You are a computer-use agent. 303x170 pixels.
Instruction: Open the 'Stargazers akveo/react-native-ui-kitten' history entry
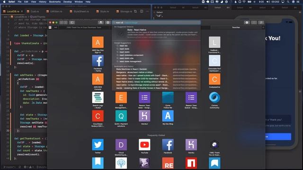[156, 72]
